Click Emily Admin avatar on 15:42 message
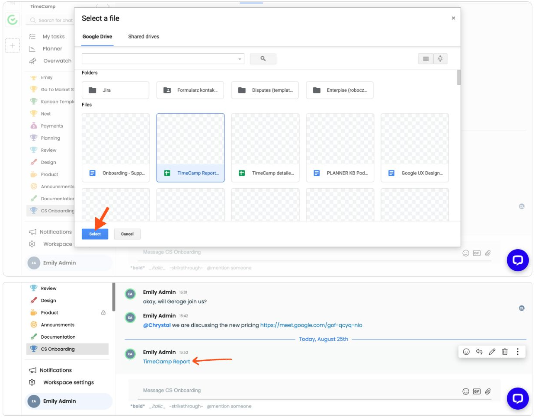The width and height of the screenshot is (535, 417). click(130, 318)
